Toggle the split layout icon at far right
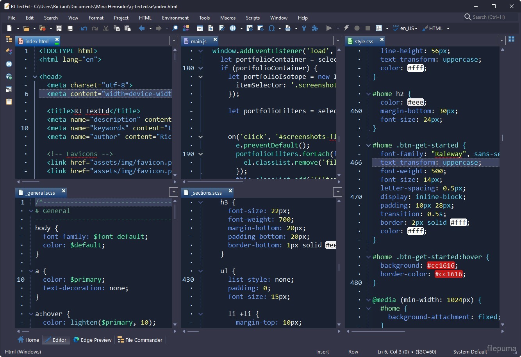The image size is (521, 357). pyautogui.click(x=511, y=39)
